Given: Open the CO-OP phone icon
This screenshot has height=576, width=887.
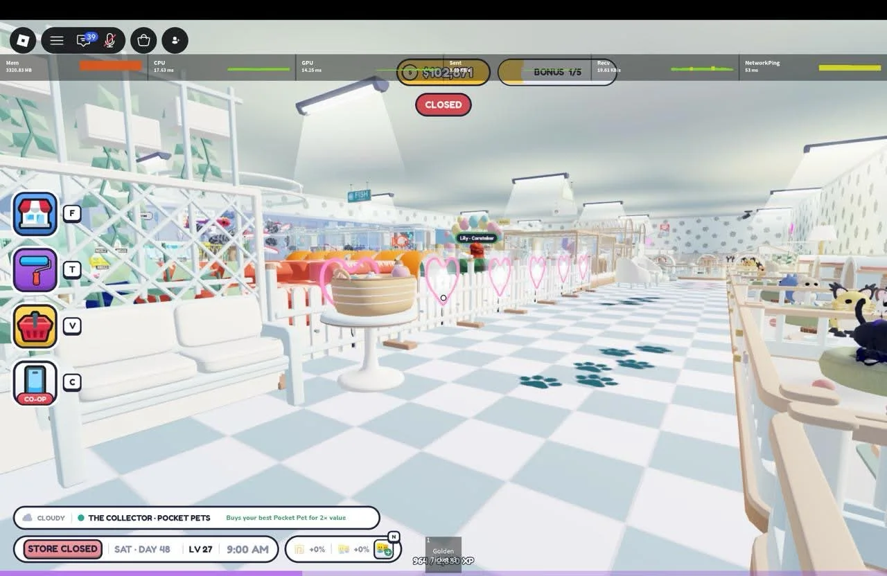Looking at the screenshot, I should click(35, 382).
